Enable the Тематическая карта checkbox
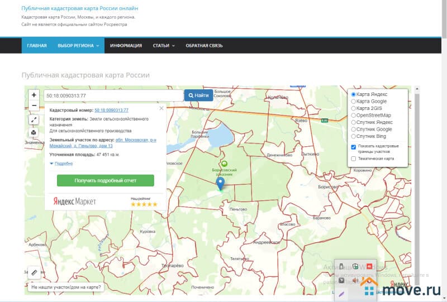The height and width of the screenshot is (302, 447). (354, 159)
